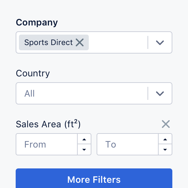The width and height of the screenshot is (188, 188).
Task: Focus the From sales area input
Action: (x=47, y=144)
